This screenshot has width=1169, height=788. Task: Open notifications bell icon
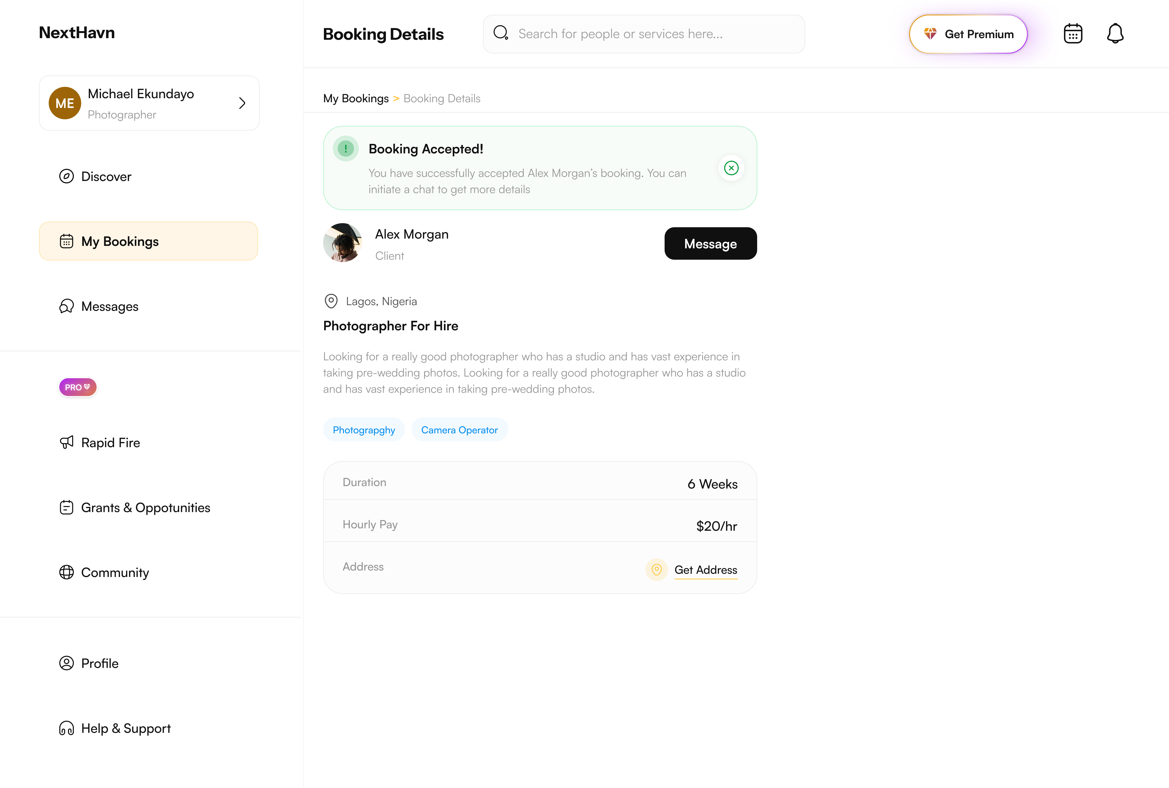point(1115,34)
